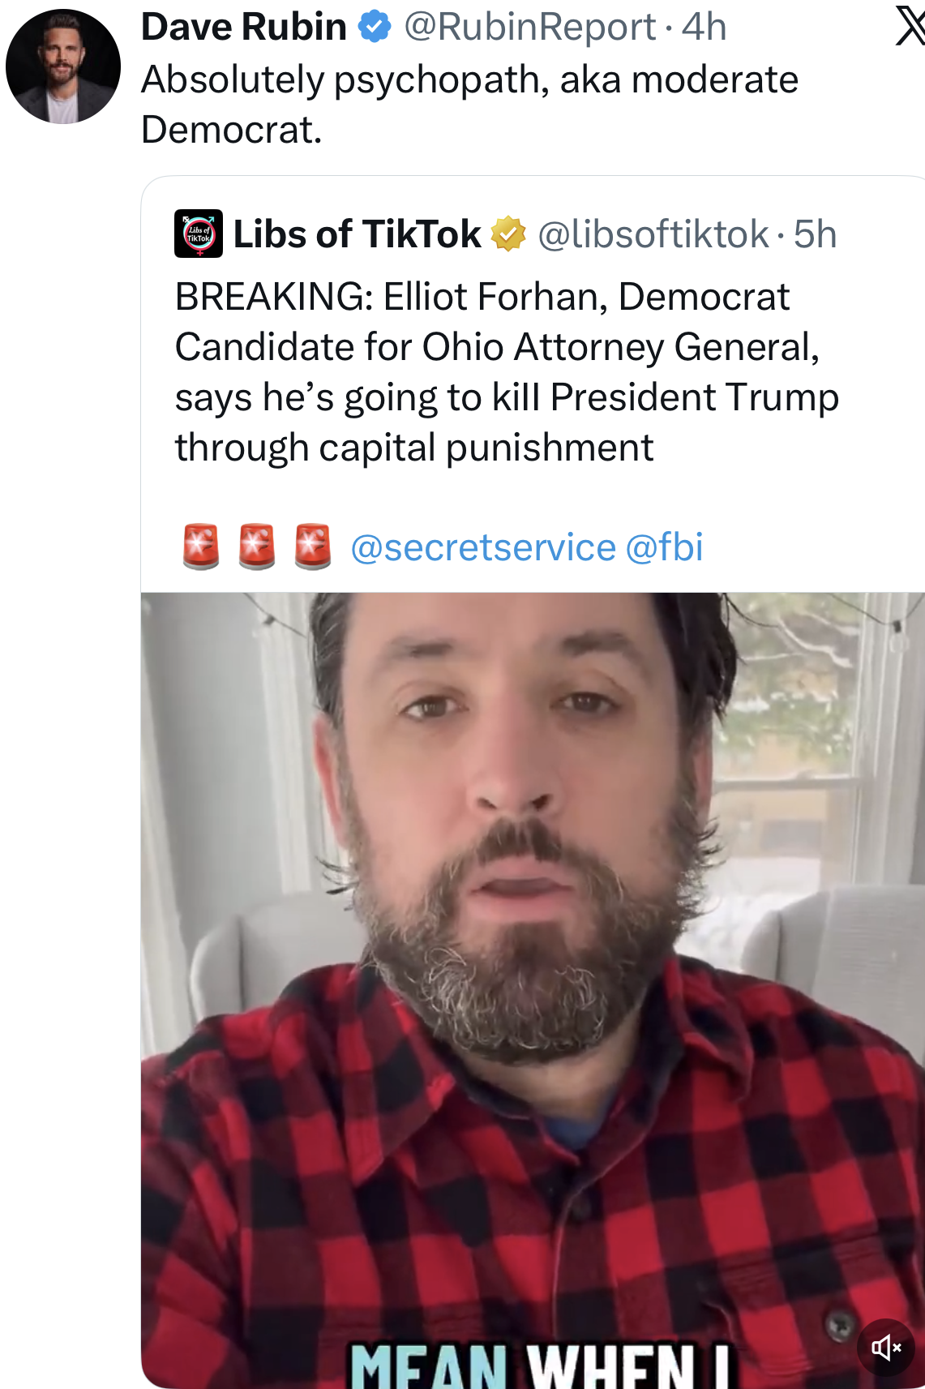
Task: Click the middle siren emoji
Action: (257, 547)
